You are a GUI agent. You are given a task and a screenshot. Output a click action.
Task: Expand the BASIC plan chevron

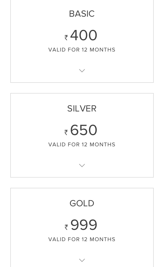(x=82, y=70)
